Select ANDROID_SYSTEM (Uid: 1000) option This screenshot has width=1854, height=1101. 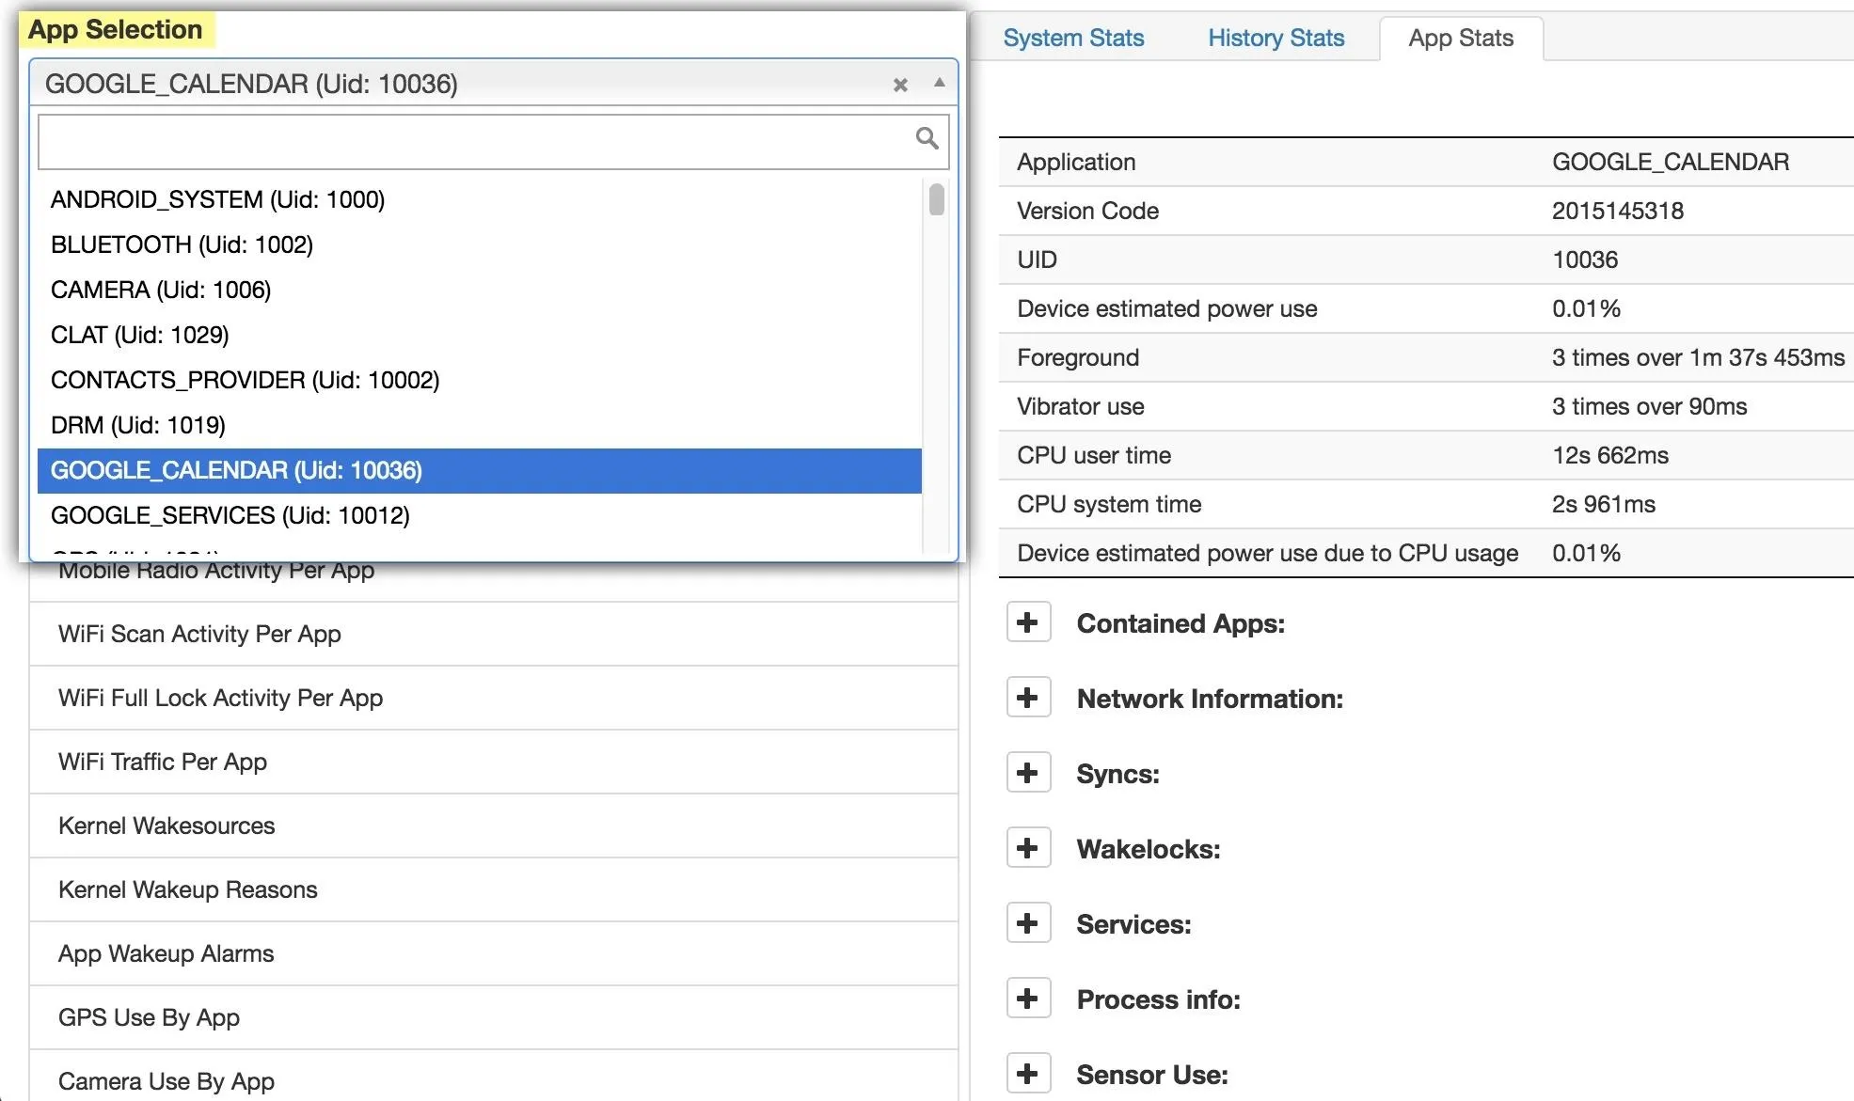click(479, 199)
